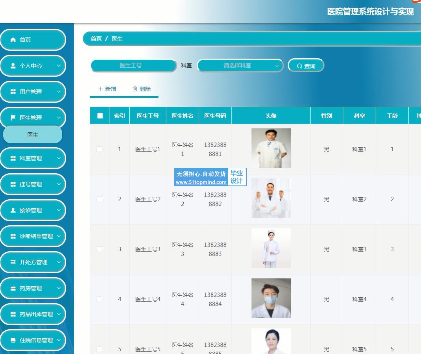Screen dimensions: 421x354
Task: Click the 索引 column header
Action: 120,116
